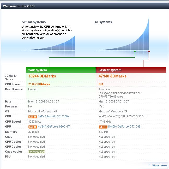
Task: Click the Avantium result name text
Action: 119,93
